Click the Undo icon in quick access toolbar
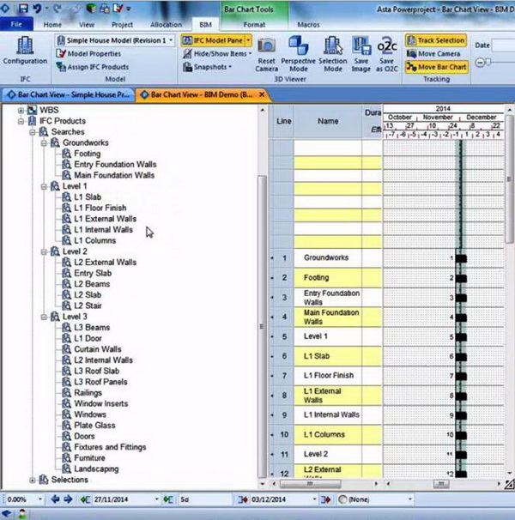The height and width of the screenshot is (520, 515). click(x=37, y=8)
